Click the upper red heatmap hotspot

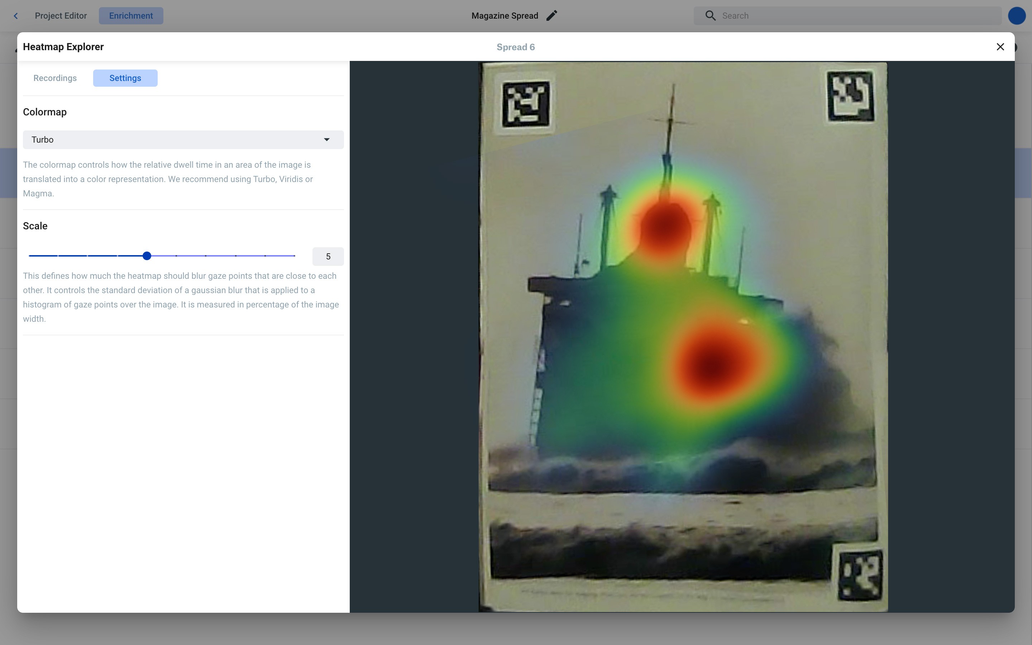click(x=665, y=226)
